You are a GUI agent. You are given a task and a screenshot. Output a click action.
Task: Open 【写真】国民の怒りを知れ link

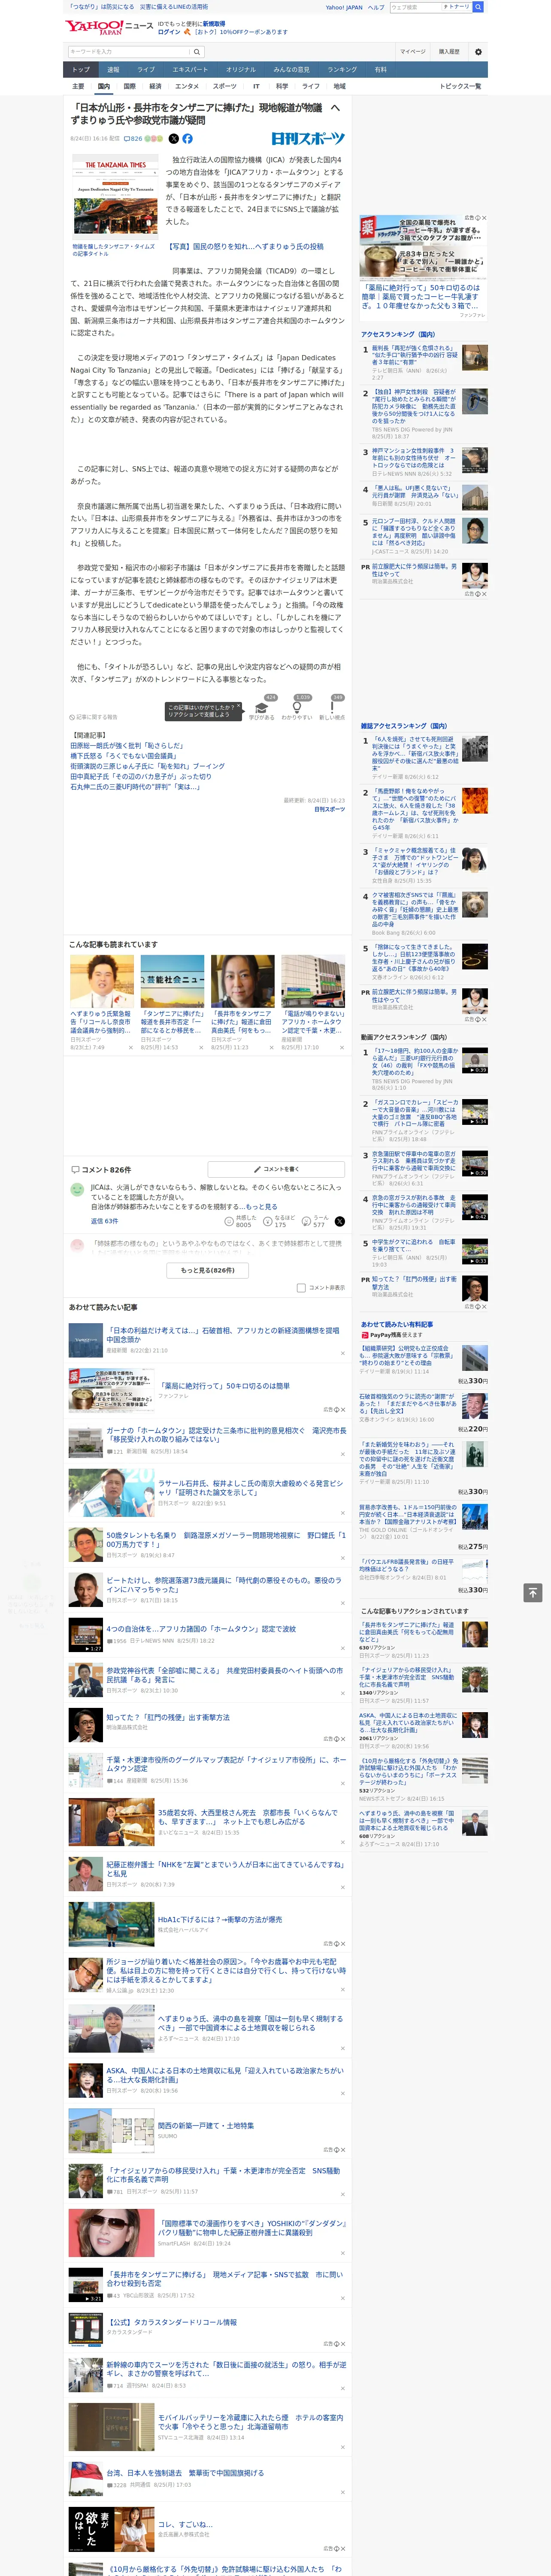(245, 246)
